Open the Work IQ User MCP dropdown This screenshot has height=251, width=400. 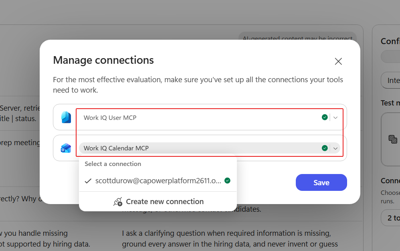tap(210, 117)
